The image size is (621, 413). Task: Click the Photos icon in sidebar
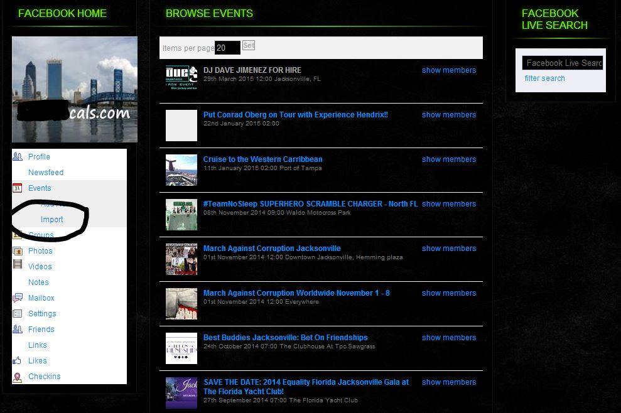18,251
